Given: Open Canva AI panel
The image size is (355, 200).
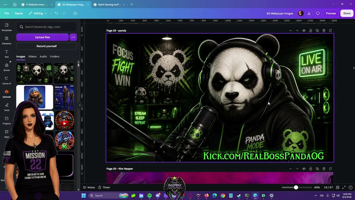Looking at the screenshot, I should pyautogui.click(x=7, y=80).
